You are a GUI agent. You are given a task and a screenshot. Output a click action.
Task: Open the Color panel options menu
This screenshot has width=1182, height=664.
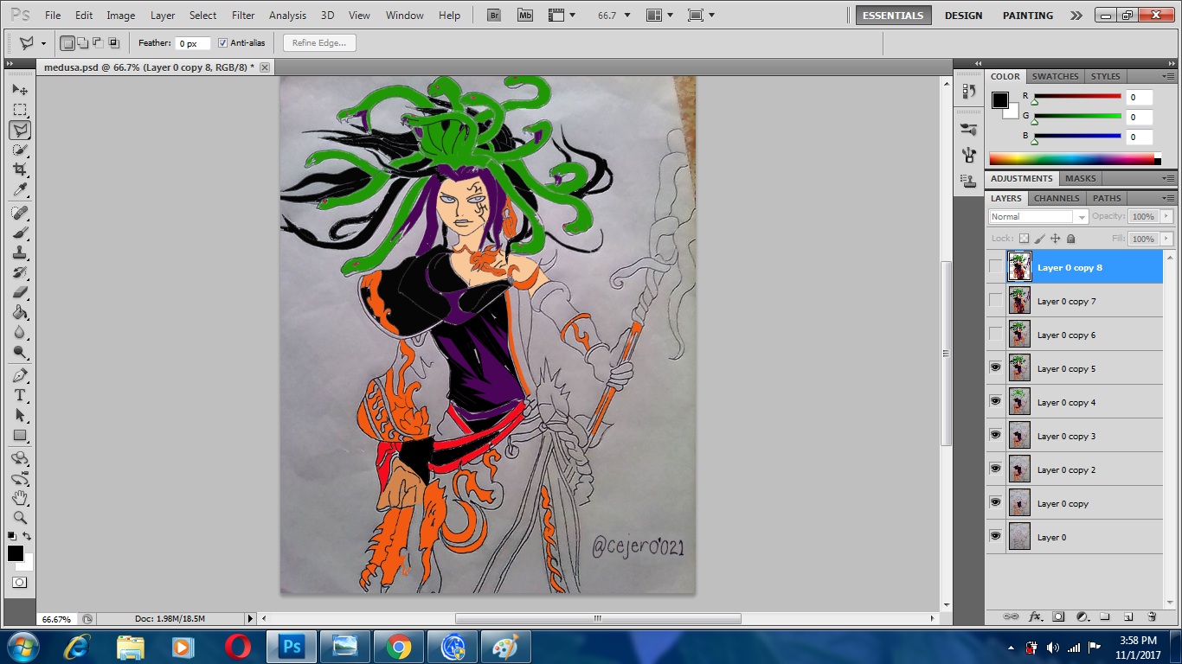pos(1169,76)
